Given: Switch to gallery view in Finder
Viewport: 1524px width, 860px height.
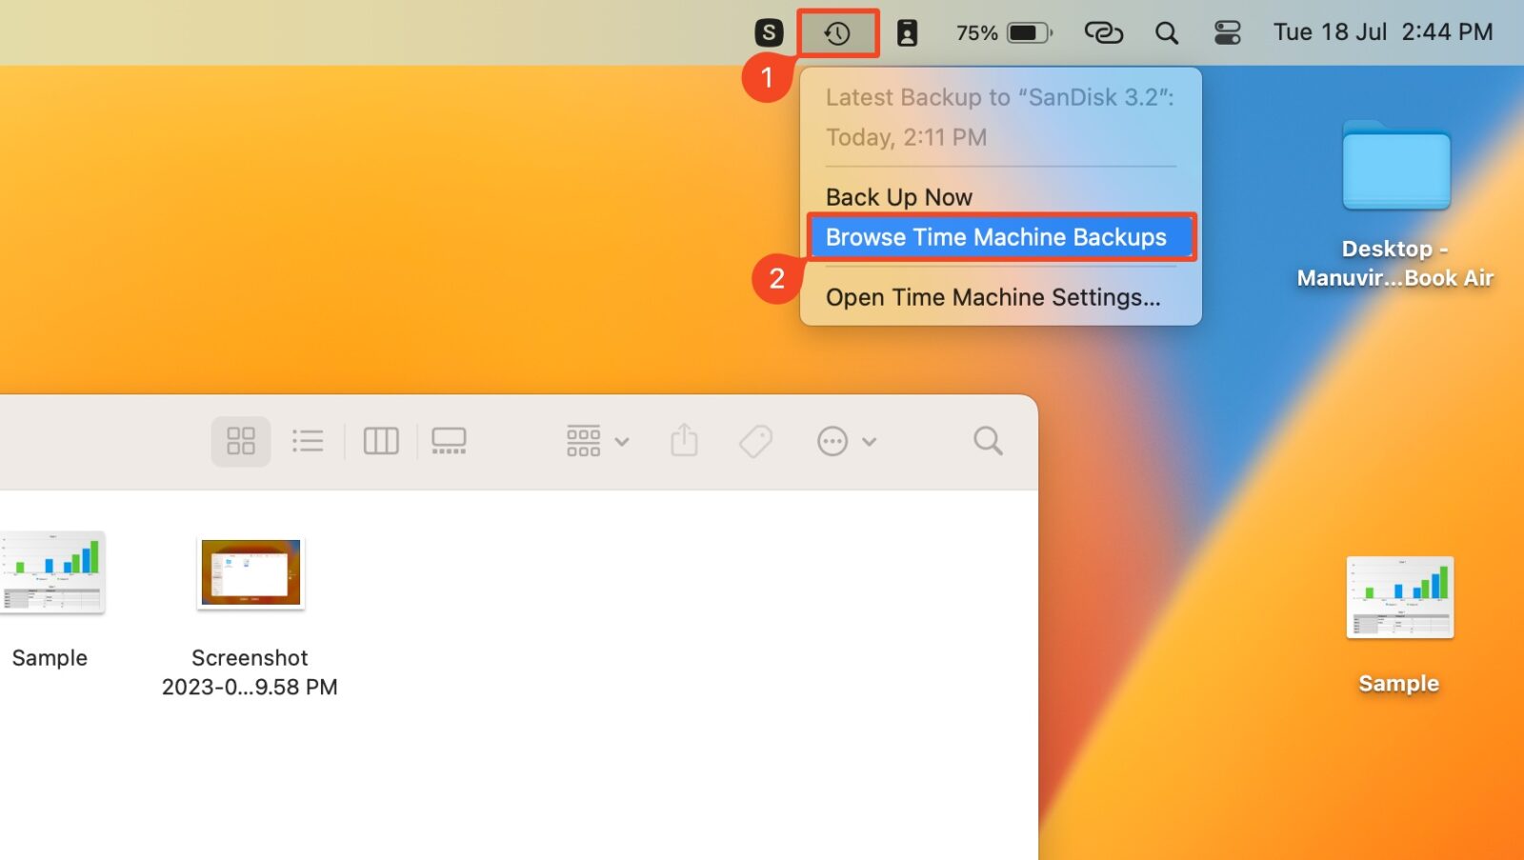Looking at the screenshot, I should pos(449,440).
